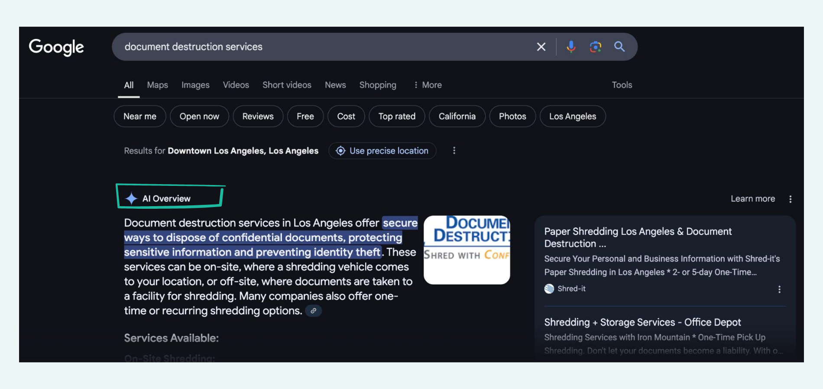
Task: Click the citation link icon after shredding options
Action: (x=313, y=311)
